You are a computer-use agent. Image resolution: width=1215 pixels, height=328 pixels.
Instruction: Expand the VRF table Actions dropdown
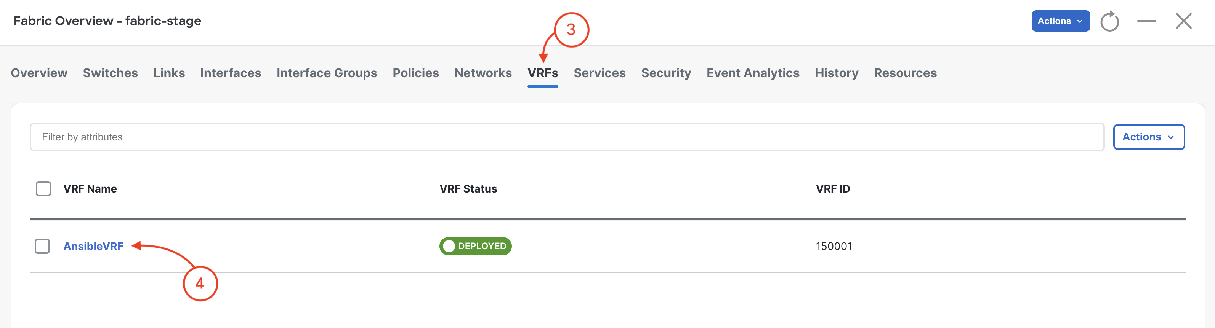1149,137
